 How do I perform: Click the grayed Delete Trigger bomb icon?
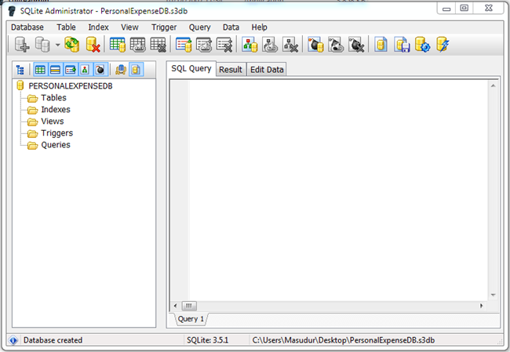[x=356, y=44]
